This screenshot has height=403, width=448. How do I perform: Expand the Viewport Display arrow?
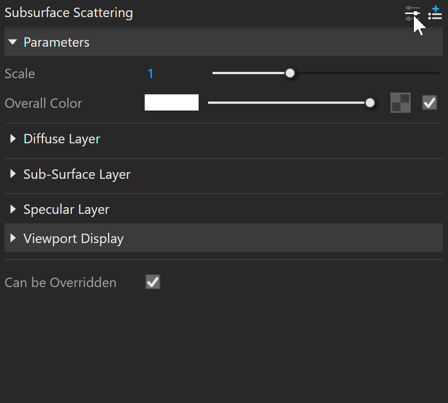(13, 238)
